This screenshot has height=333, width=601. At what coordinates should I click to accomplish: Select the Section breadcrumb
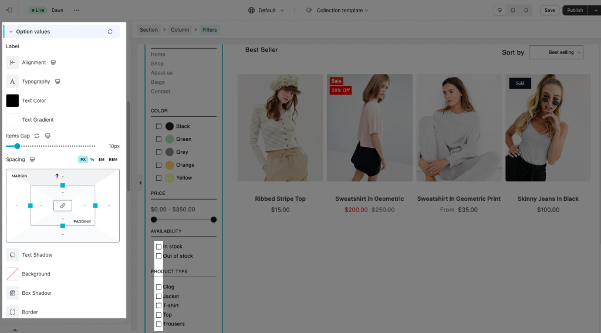[148, 30]
